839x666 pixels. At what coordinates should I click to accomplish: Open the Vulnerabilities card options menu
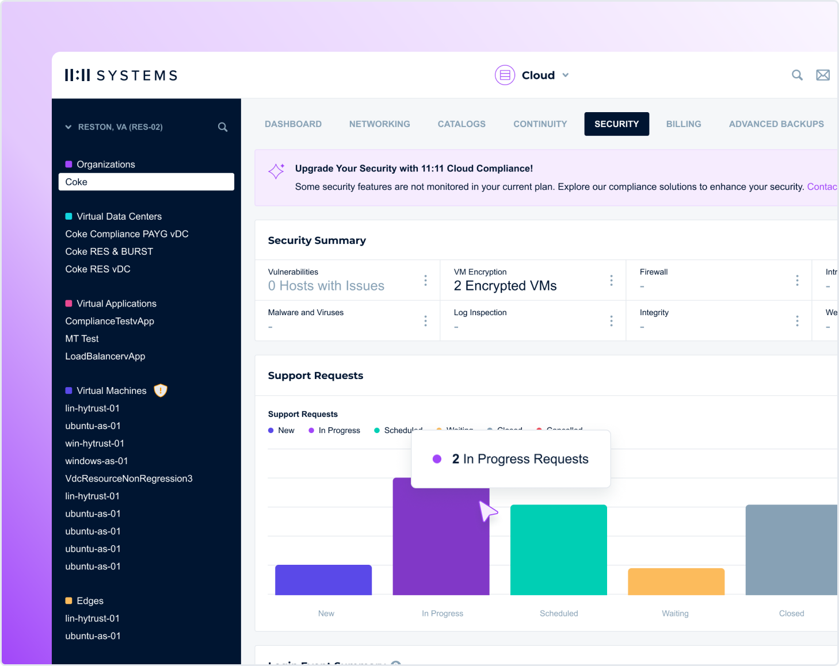[426, 280]
